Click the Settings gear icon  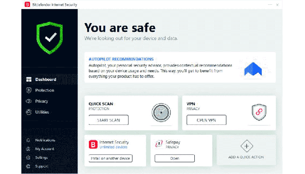point(28,157)
